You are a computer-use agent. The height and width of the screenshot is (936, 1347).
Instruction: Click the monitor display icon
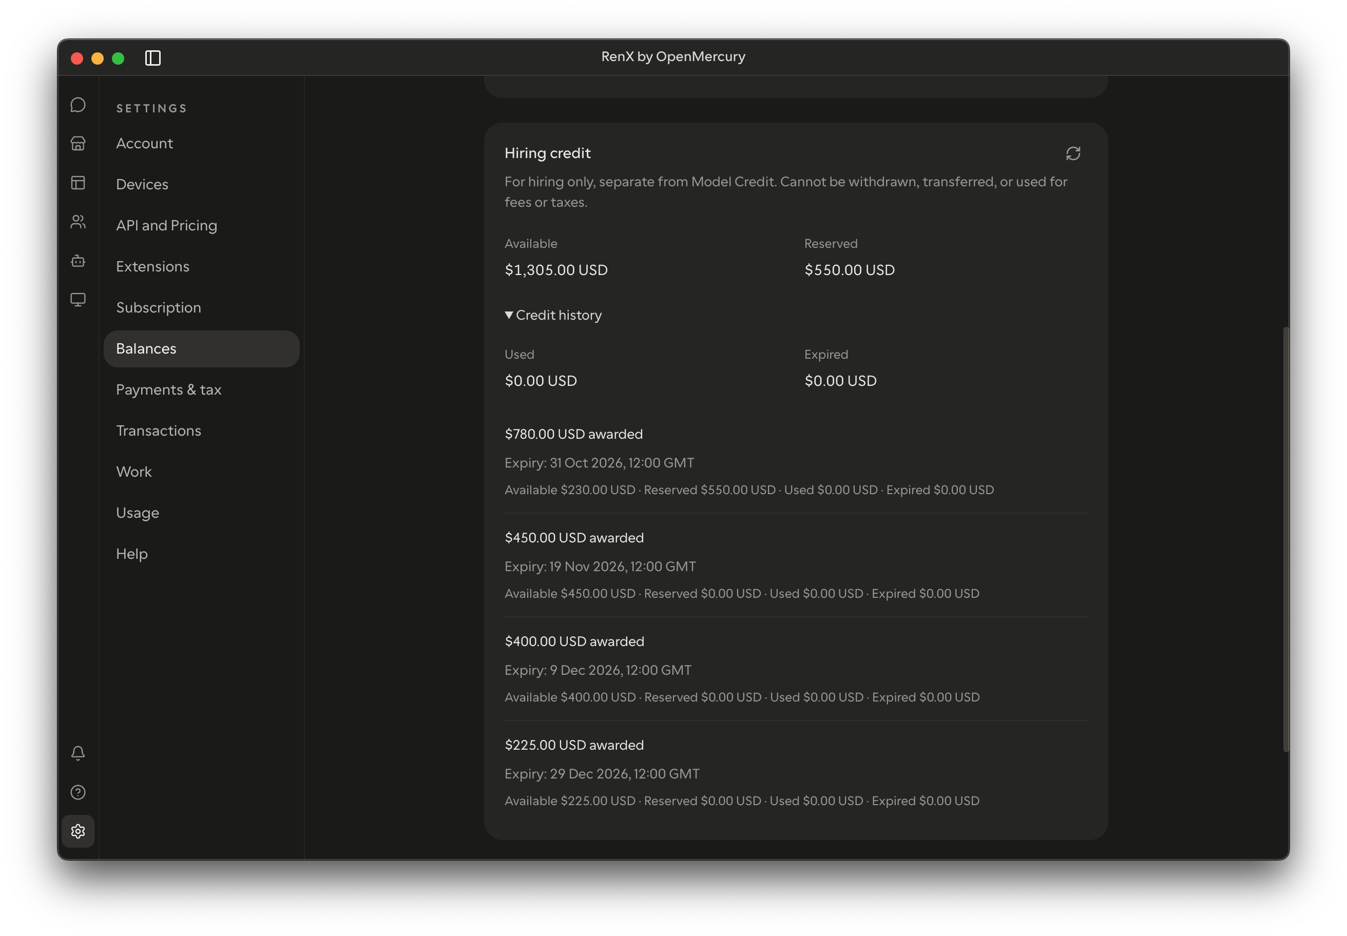(x=78, y=300)
